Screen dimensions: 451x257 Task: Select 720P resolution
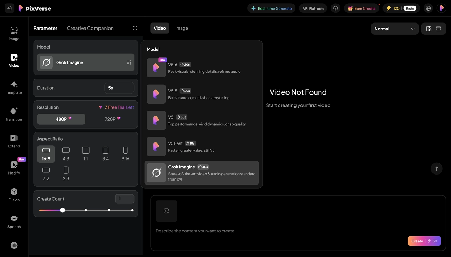point(112,119)
